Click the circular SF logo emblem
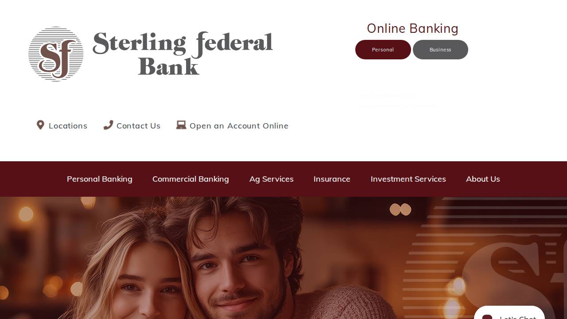This screenshot has height=319, width=567. click(x=56, y=54)
